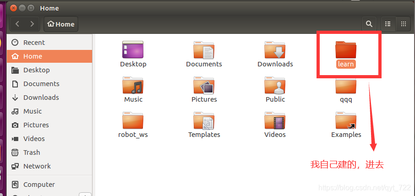The width and height of the screenshot is (415, 196).
Task: Open Videos in the sidebar
Action: 49,139
